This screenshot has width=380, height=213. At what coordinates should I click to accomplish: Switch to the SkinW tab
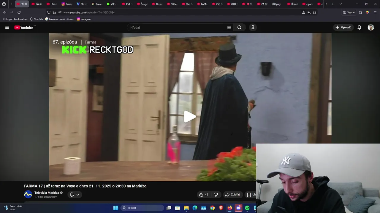click(x=37, y=4)
